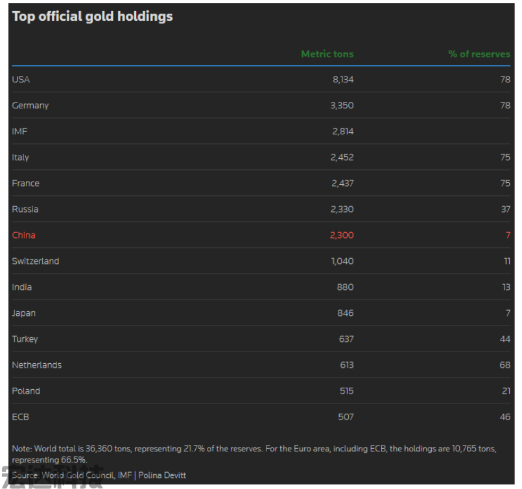The height and width of the screenshot is (489, 522).
Task: Select the Germany row label
Action: 30,105
